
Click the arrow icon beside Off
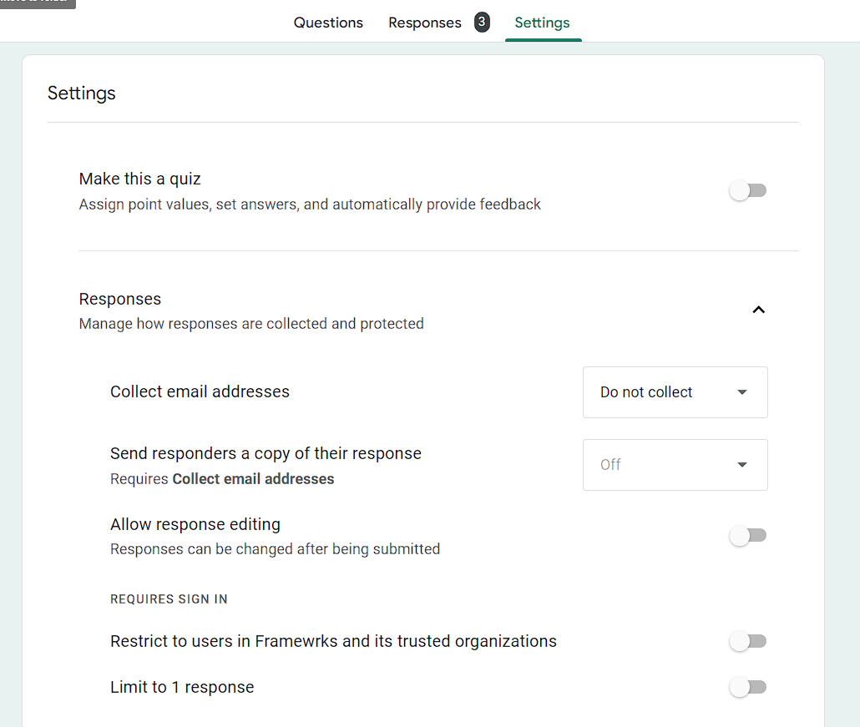click(742, 465)
